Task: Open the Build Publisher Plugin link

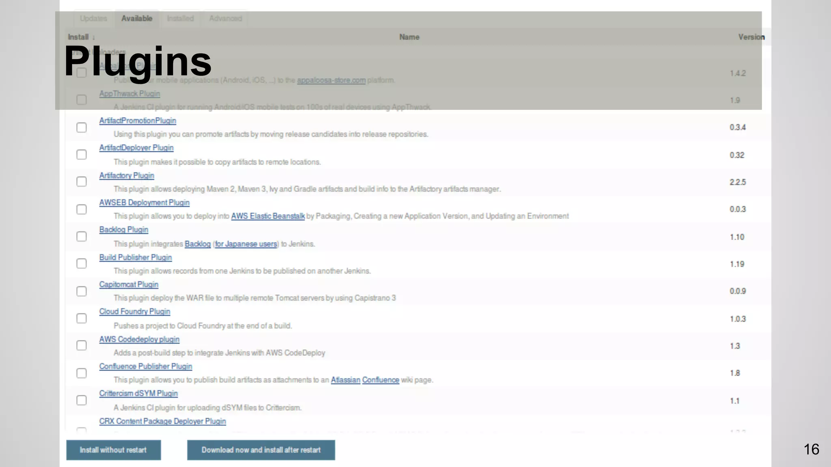Action: [x=136, y=257]
